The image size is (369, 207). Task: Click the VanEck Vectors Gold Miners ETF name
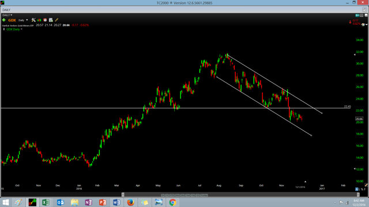click(x=18, y=25)
